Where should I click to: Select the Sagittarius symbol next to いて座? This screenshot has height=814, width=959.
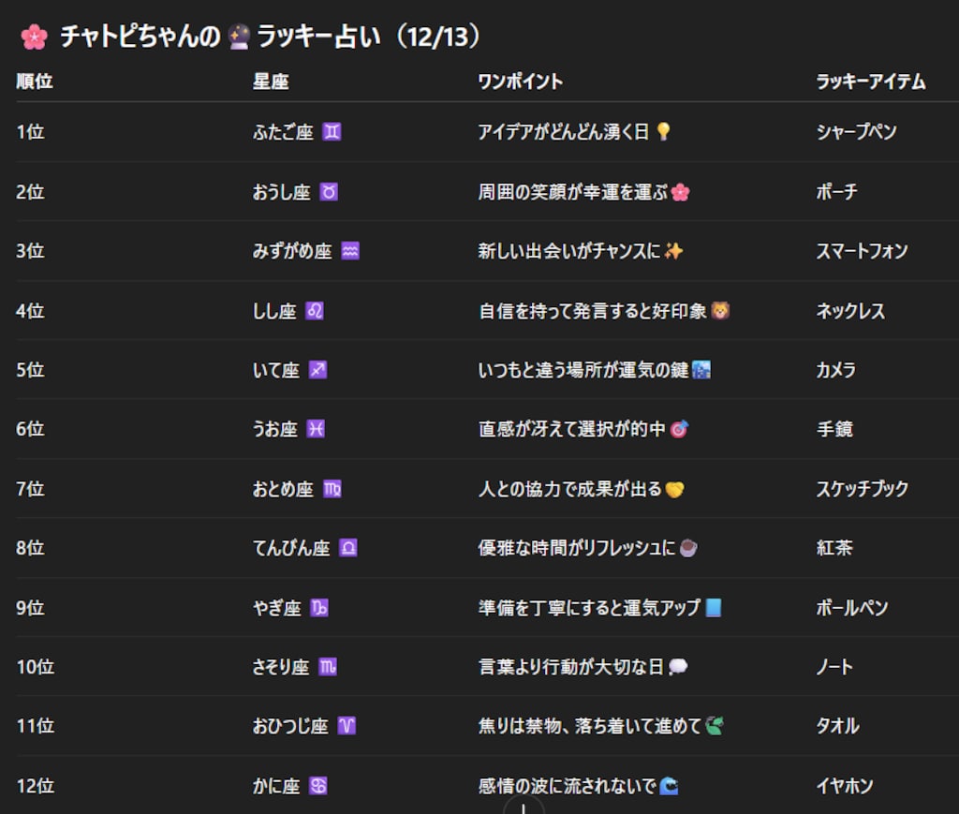[318, 369]
